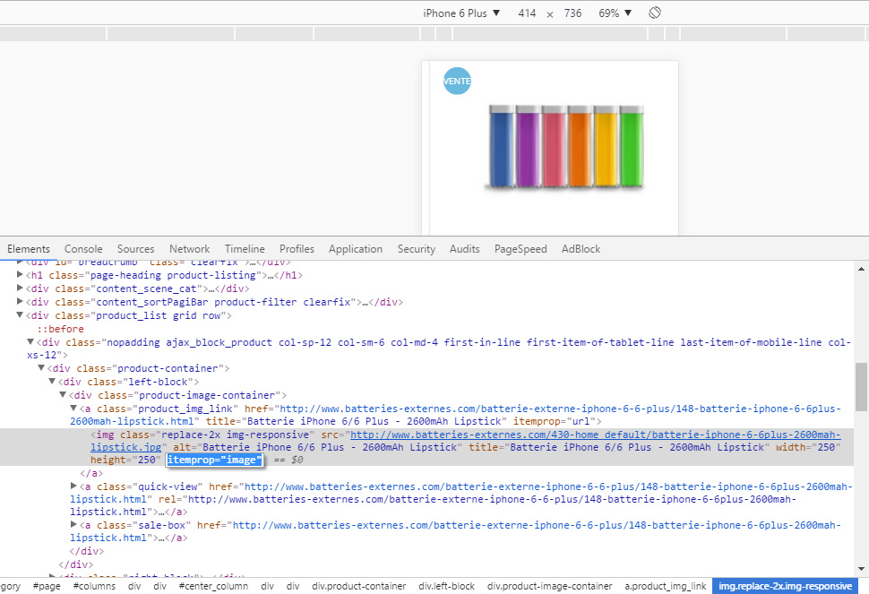Open the Audits tab
Image resolution: width=869 pixels, height=594 pixels.
[464, 249]
